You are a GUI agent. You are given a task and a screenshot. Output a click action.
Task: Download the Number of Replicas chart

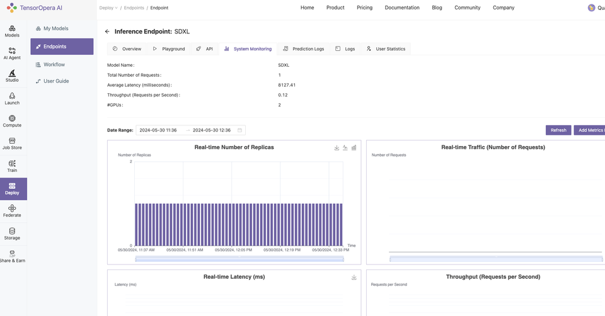point(337,147)
